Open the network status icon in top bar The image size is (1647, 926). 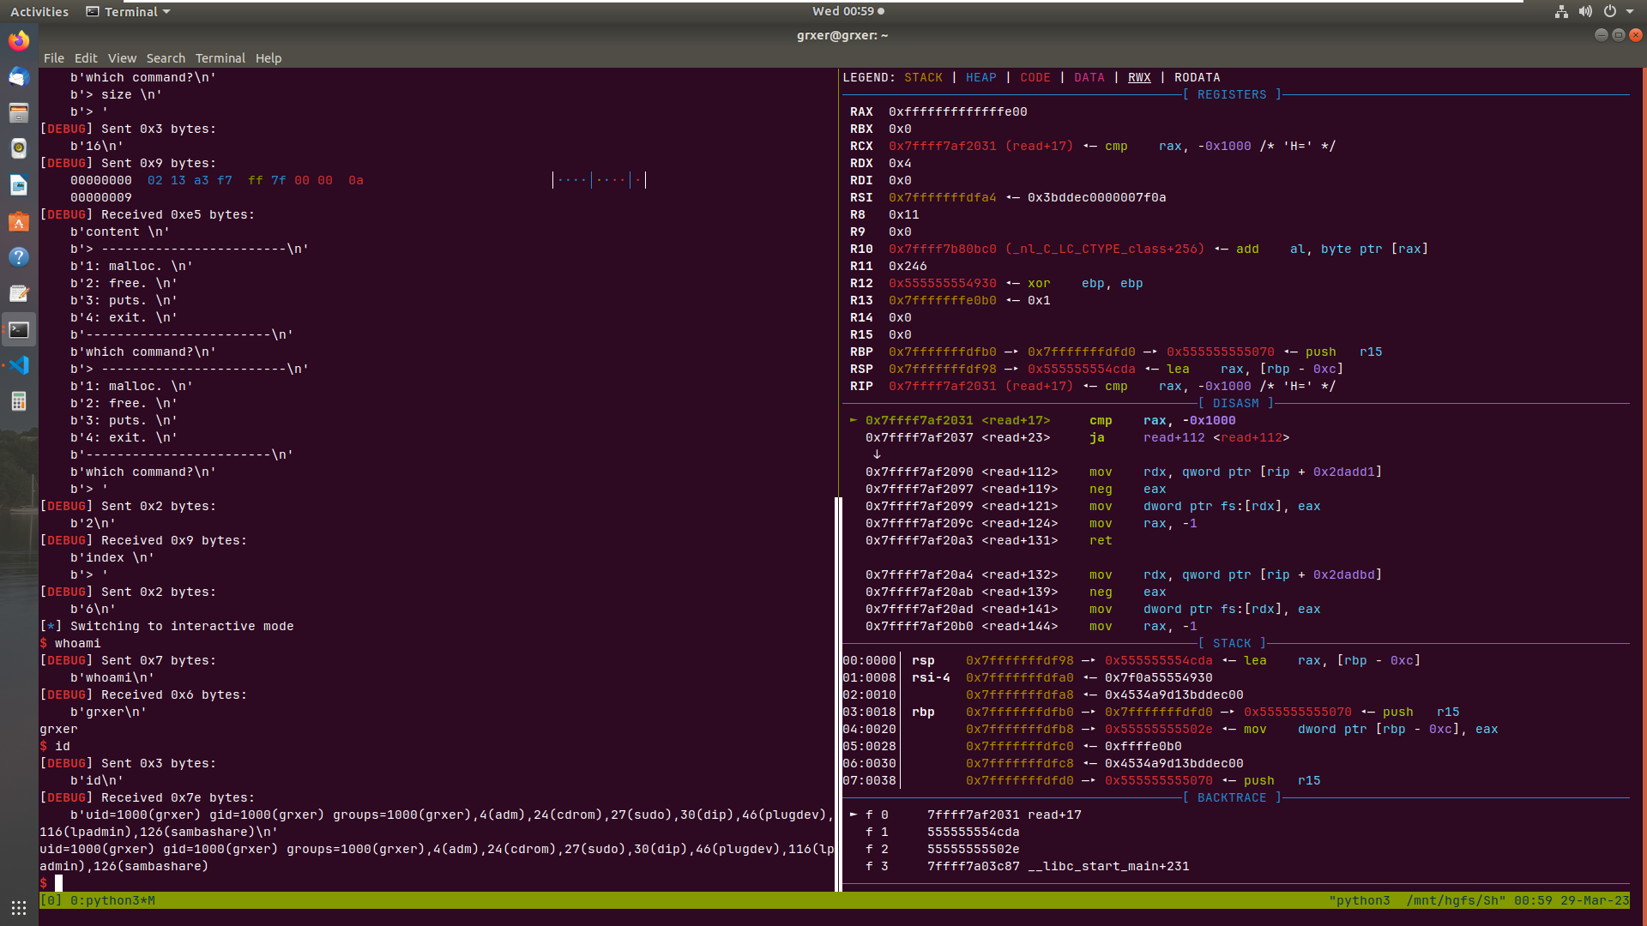pos(1561,11)
